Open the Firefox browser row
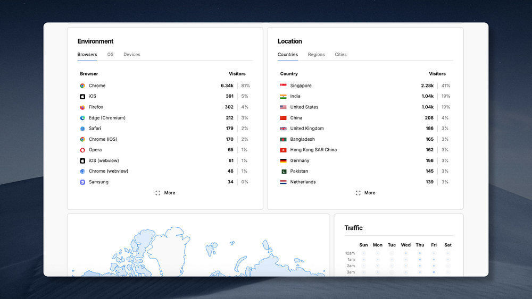Viewport: 532px width, 299px height. pyautogui.click(x=165, y=107)
